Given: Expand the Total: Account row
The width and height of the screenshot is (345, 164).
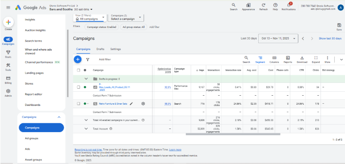Looking at the screenshot, I should click(x=86, y=129).
